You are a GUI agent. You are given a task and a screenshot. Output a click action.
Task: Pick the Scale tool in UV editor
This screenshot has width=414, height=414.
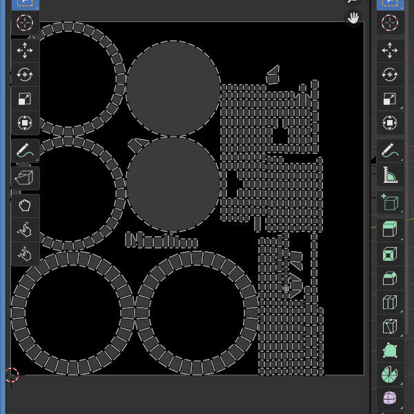[25, 99]
